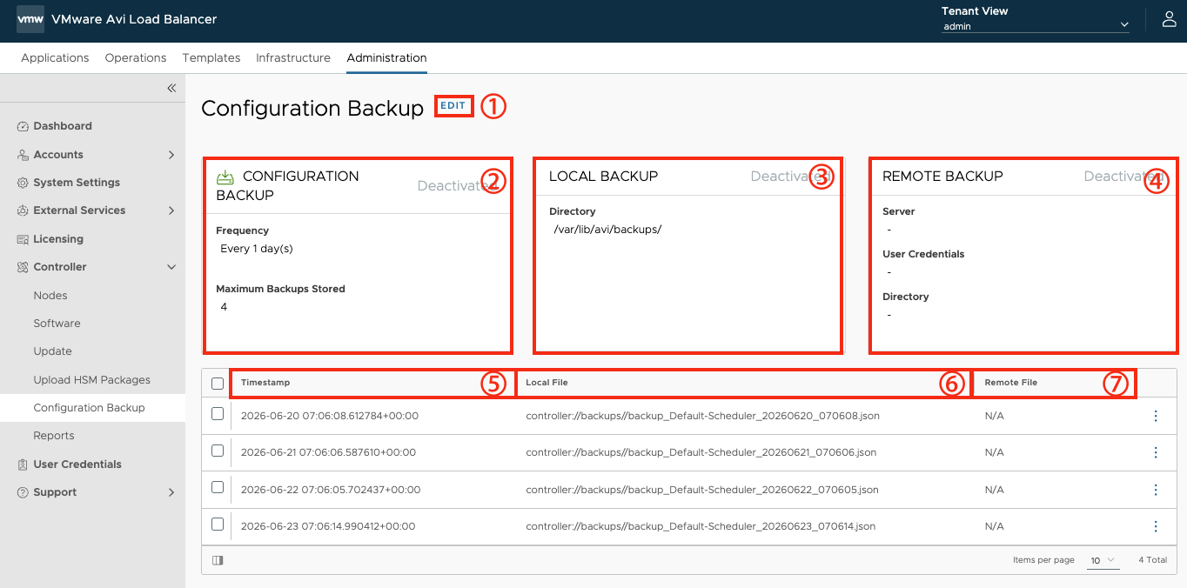Open User Credentials in sidebar

[x=77, y=464]
